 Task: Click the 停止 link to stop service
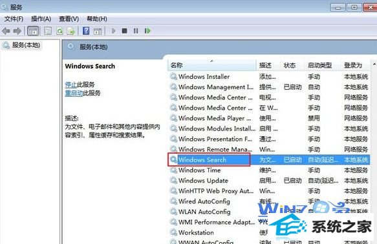coord(71,85)
